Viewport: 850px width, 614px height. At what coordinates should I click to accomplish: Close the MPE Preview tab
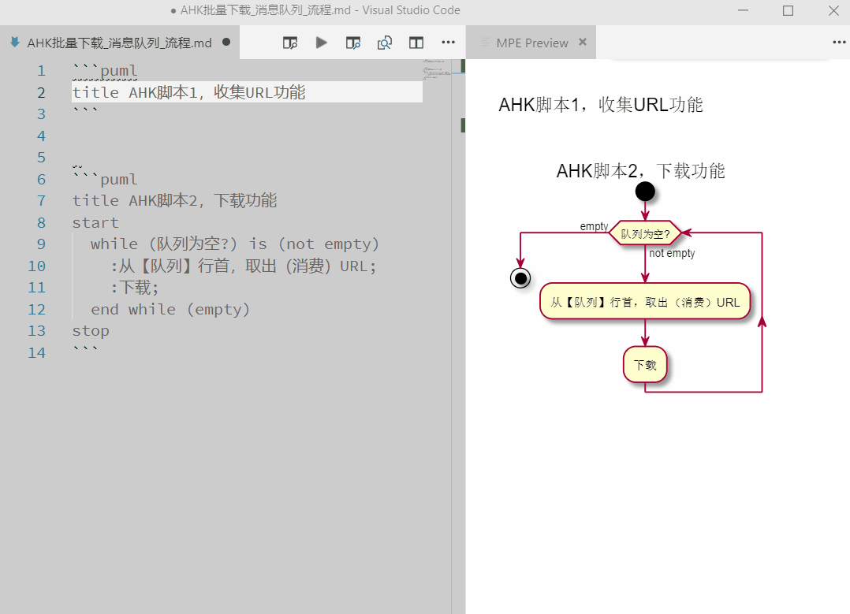(x=583, y=42)
